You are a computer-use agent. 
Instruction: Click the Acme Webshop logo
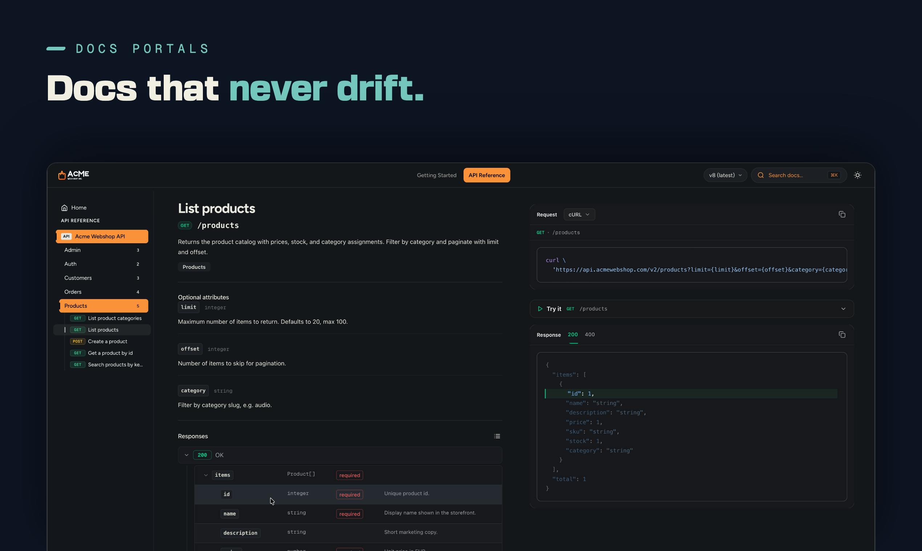(74, 175)
